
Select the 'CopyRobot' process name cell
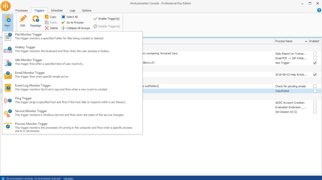pos(282,91)
